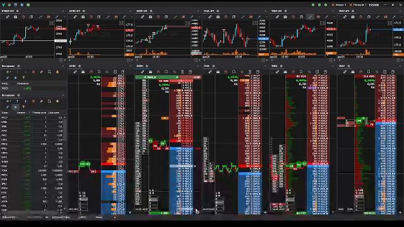Click the camera icon in the second chart toolbar
Viewport: 404px width, 227px height.
83,17
